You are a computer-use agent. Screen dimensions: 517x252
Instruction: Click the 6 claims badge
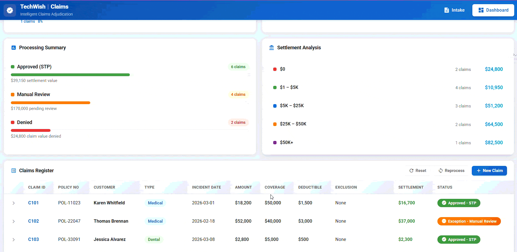tap(238, 67)
